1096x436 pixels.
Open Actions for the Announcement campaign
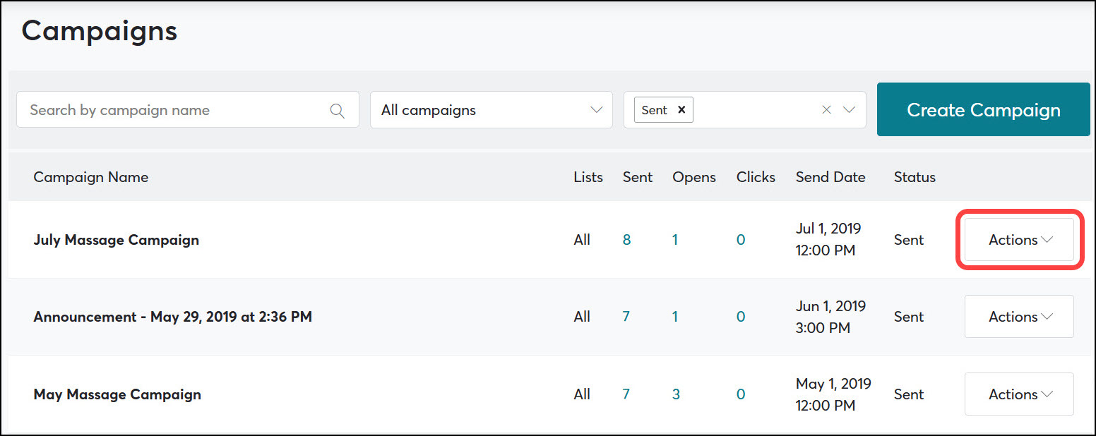pos(1018,316)
